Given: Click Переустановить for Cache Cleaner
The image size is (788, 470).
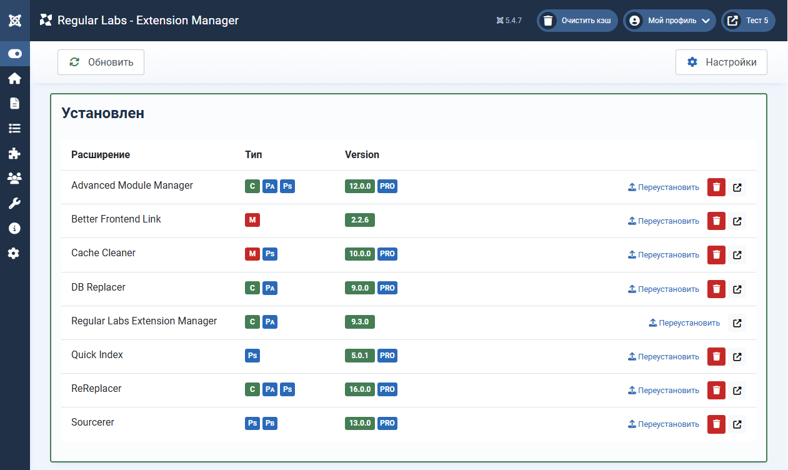Looking at the screenshot, I should point(663,255).
